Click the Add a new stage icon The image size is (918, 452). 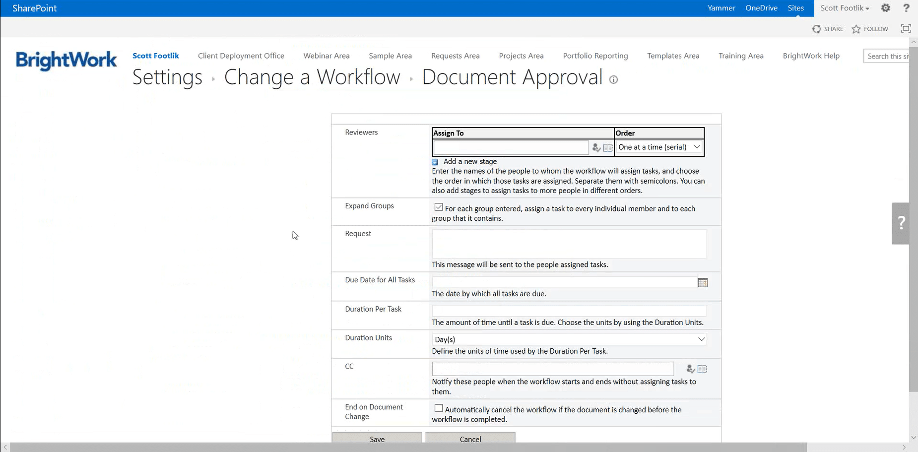pos(435,162)
